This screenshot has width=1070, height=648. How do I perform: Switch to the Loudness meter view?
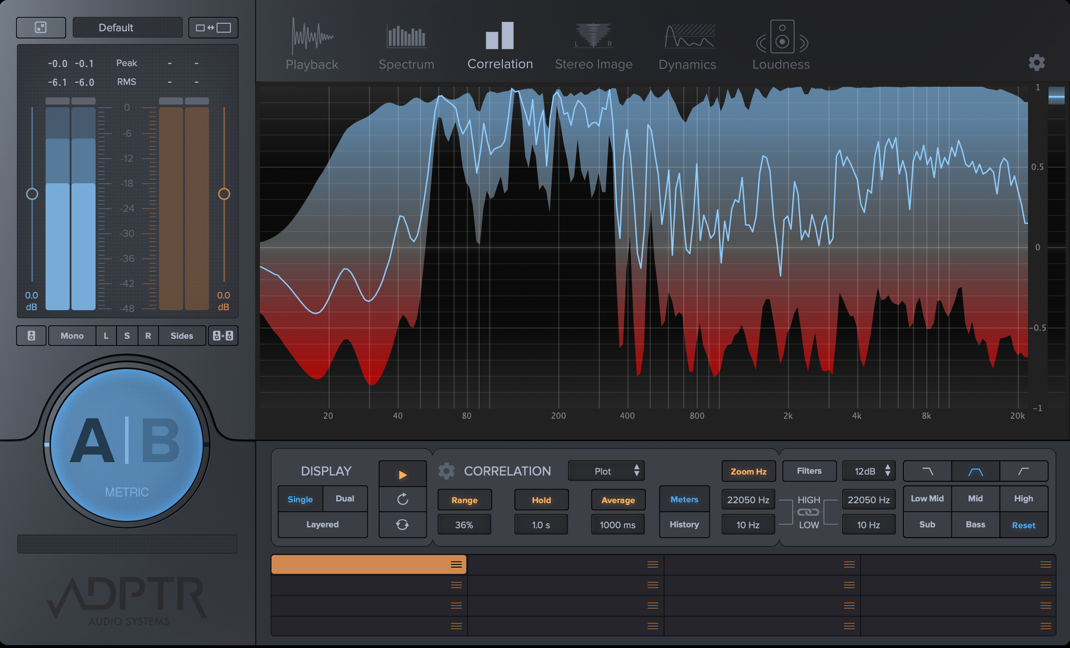pos(781,45)
